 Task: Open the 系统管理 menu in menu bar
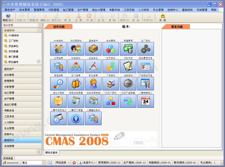click(202, 10)
